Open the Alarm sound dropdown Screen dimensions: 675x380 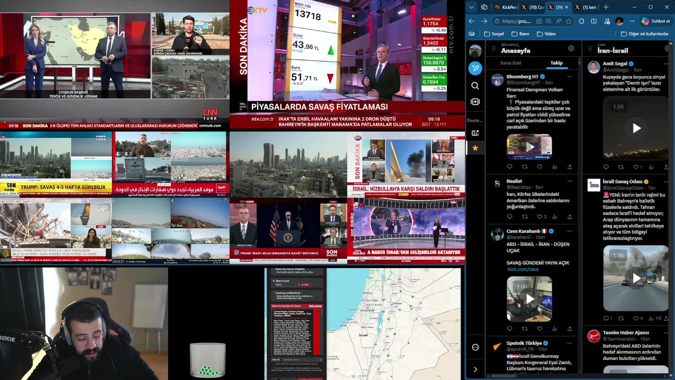click(x=287, y=284)
